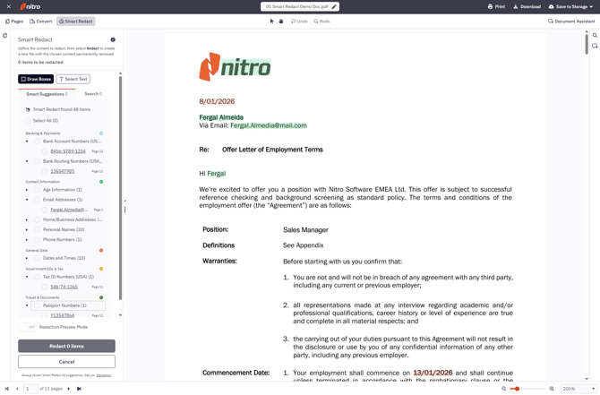Viewport: 600px width, 395px height.
Task: Select the hand pan tool
Action: coord(281,21)
